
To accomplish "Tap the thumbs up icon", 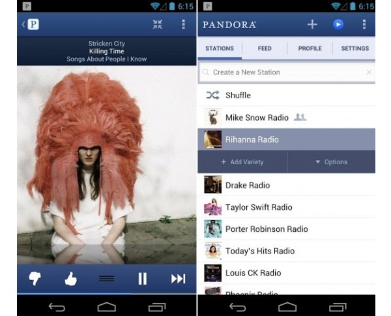I will pos(70,278).
